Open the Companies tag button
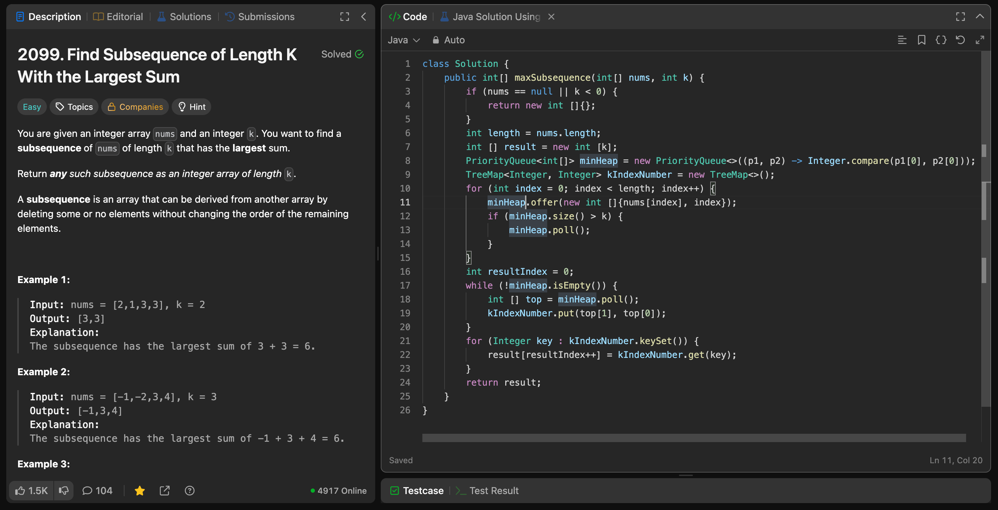This screenshot has height=510, width=998. pos(135,107)
